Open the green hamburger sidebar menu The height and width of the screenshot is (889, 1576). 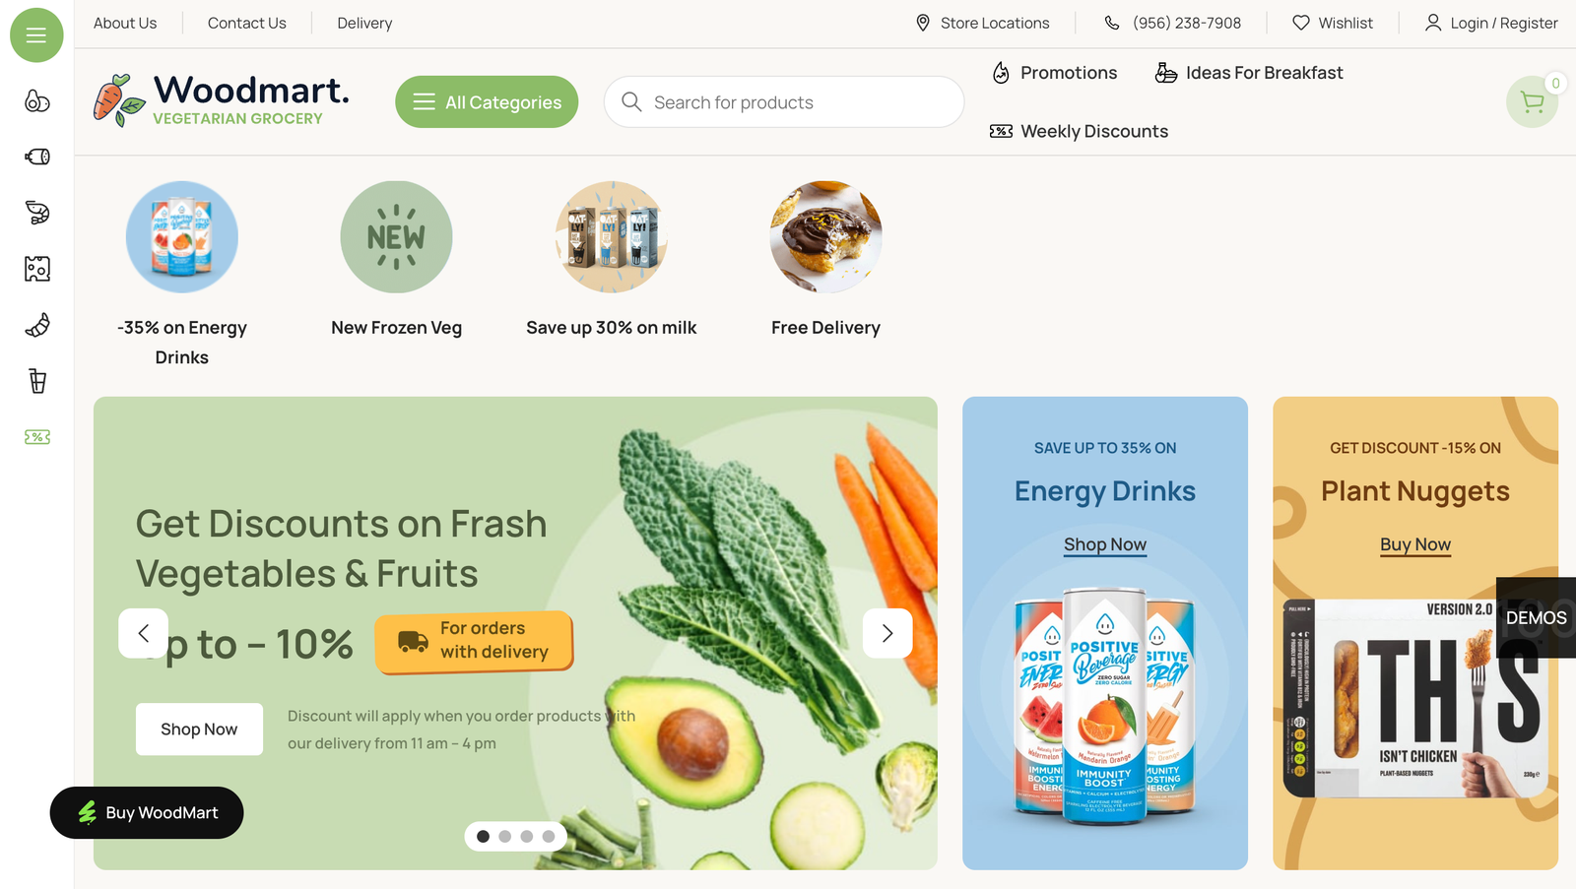point(36,35)
